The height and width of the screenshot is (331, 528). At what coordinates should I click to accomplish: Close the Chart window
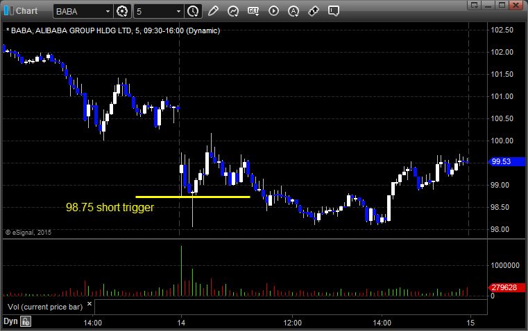point(516,5)
